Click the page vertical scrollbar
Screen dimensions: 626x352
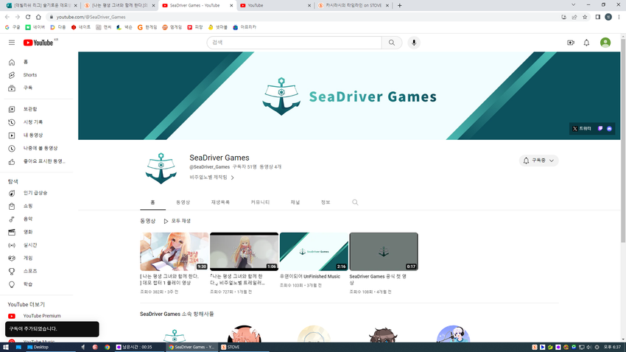(623, 140)
